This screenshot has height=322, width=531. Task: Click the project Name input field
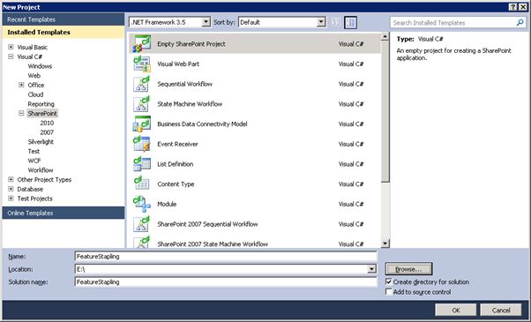click(x=226, y=257)
